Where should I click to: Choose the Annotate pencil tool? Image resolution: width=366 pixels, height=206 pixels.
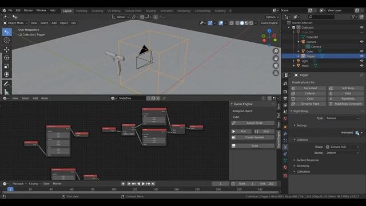6,84
